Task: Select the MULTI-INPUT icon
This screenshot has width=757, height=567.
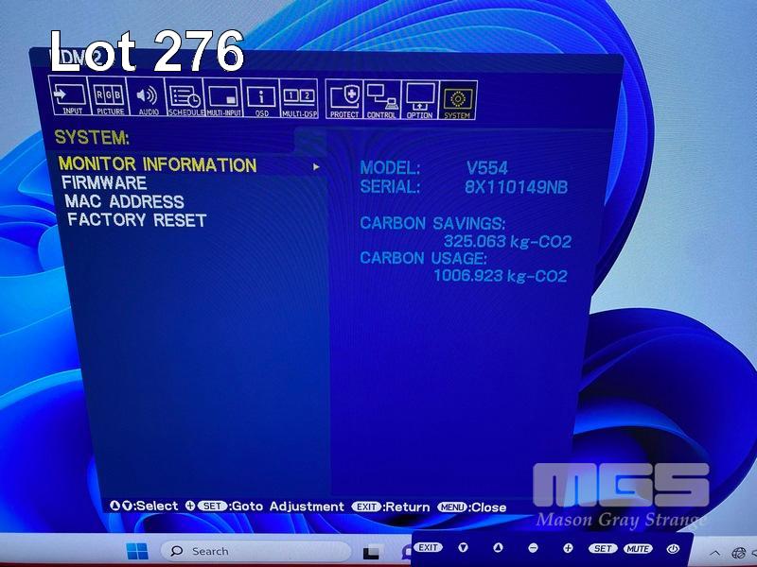Action: 224,99
